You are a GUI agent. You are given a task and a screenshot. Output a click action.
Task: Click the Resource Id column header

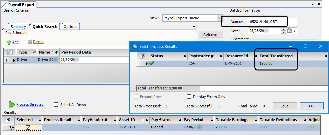point(241,56)
